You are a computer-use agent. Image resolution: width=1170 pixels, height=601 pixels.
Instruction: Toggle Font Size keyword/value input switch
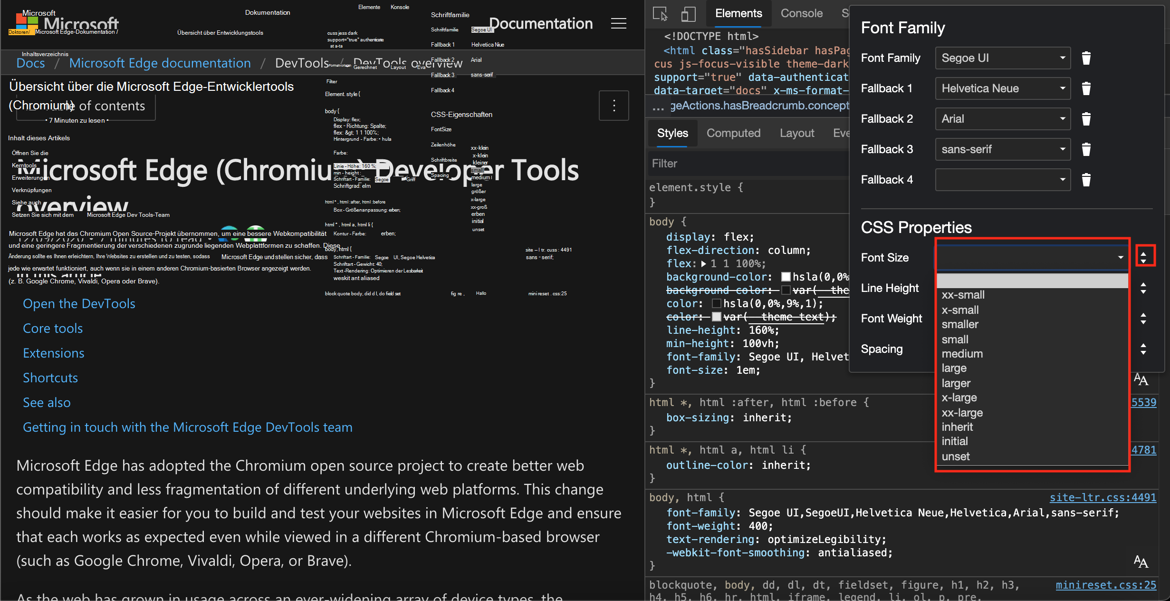(1143, 257)
